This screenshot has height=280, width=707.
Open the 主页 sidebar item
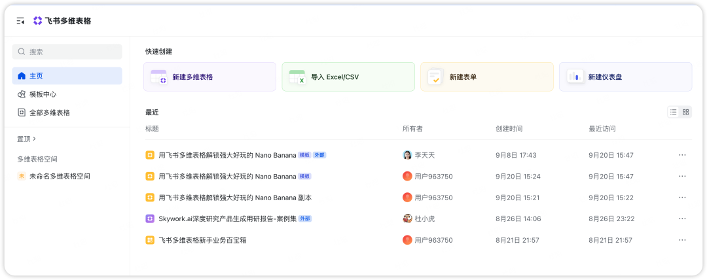(x=67, y=76)
